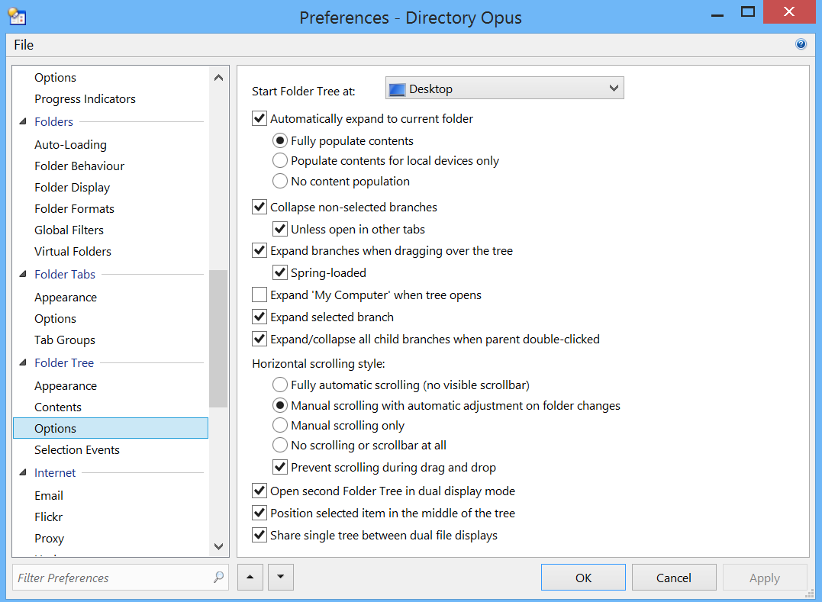Viewport: 822px width, 602px height.
Task: Select No content population option
Action: point(280,181)
